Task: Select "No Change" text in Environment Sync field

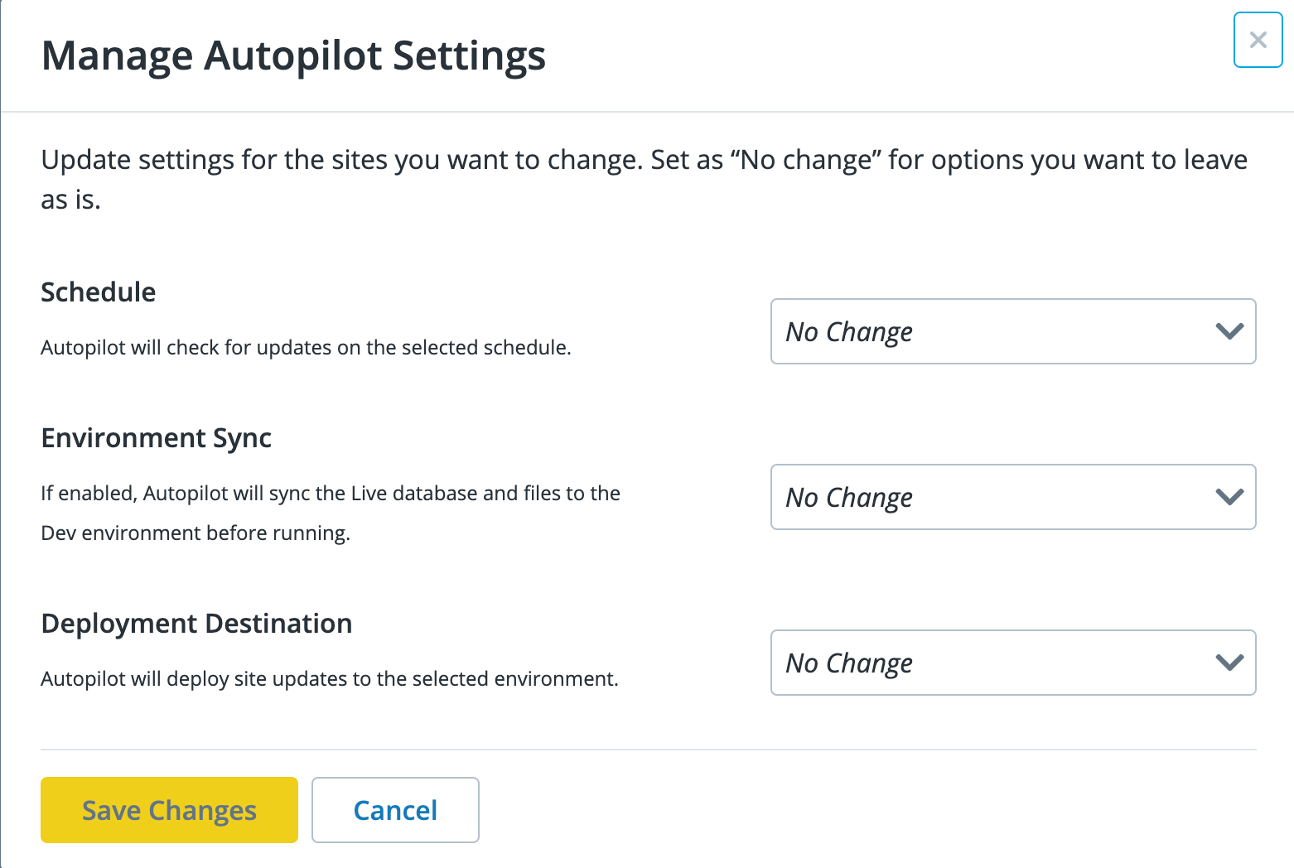Action: click(x=849, y=498)
